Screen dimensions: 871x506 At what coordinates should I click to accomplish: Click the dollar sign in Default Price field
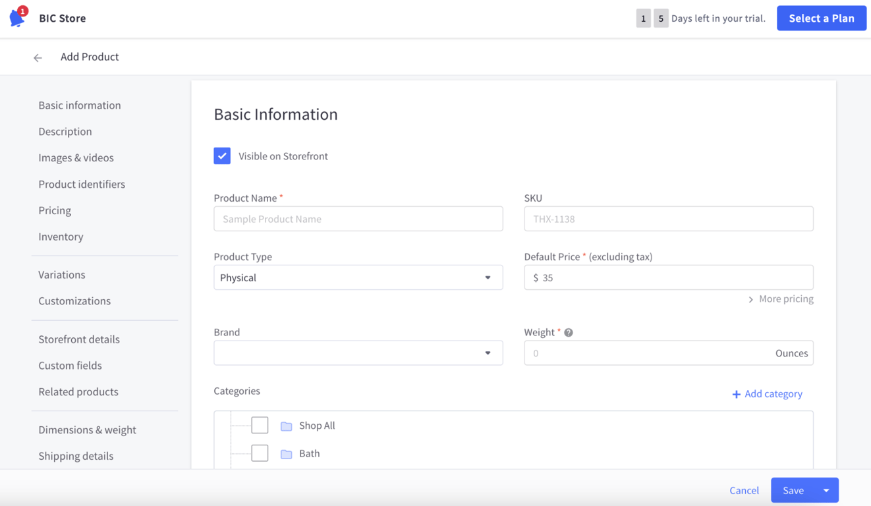tap(534, 277)
